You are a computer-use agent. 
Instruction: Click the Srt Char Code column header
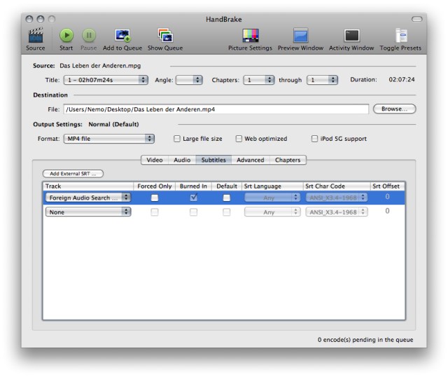click(x=337, y=186)
